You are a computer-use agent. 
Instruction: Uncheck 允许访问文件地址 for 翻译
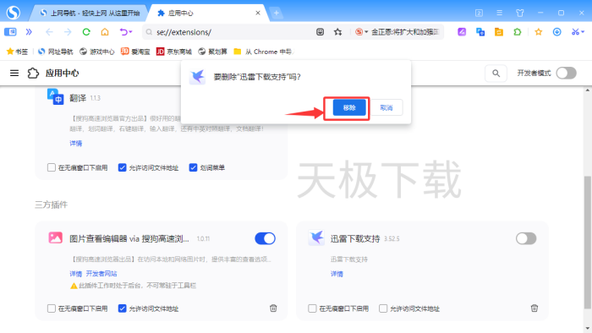[122, 167]
